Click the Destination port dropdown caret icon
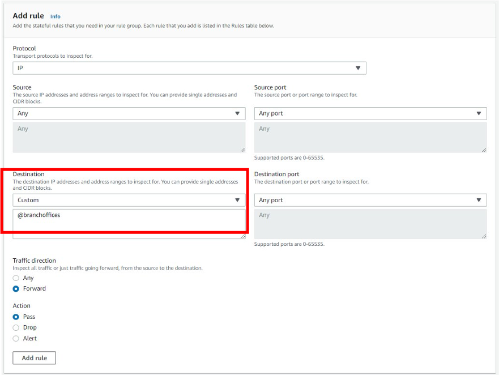The height and width of the screenshot is (375, 499). pyautogui.click(x=480, y=200)
